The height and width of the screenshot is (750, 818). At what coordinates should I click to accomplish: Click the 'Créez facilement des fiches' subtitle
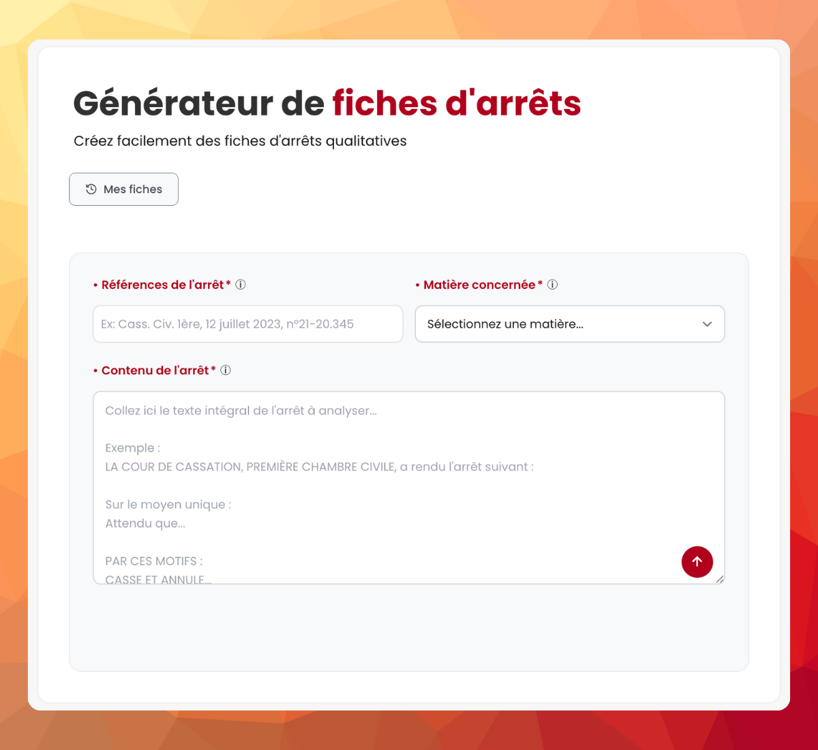point(240,141)
